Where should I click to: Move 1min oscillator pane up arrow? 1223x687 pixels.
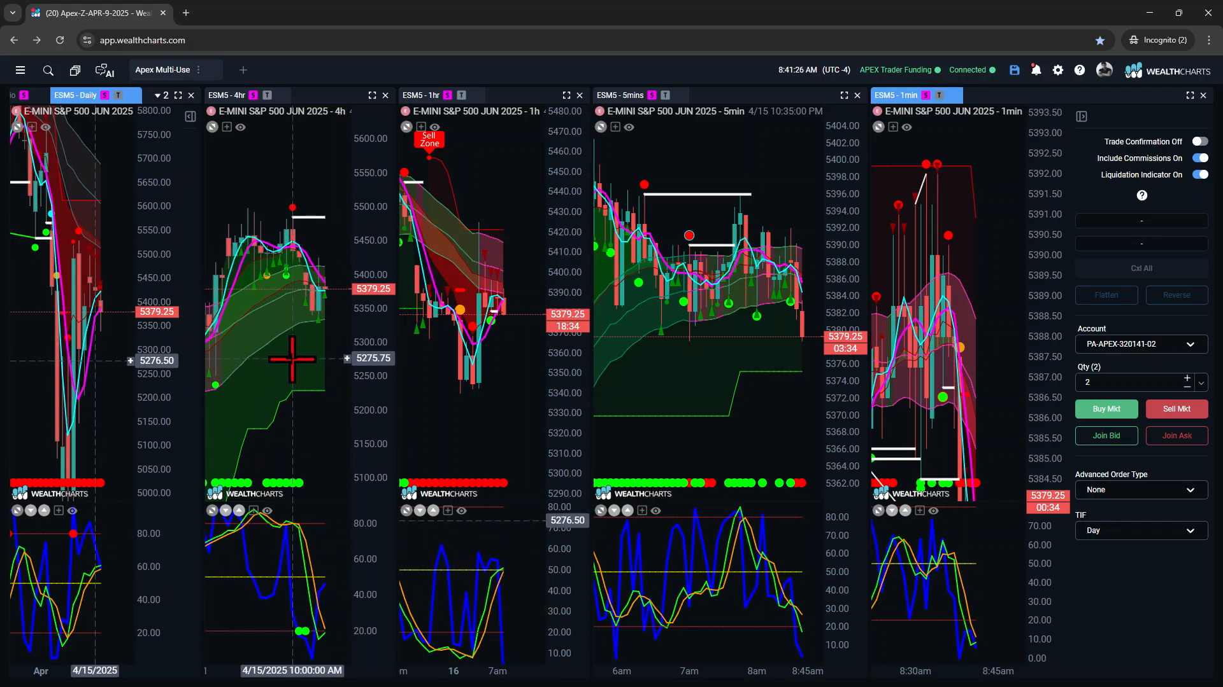[905, 511]
